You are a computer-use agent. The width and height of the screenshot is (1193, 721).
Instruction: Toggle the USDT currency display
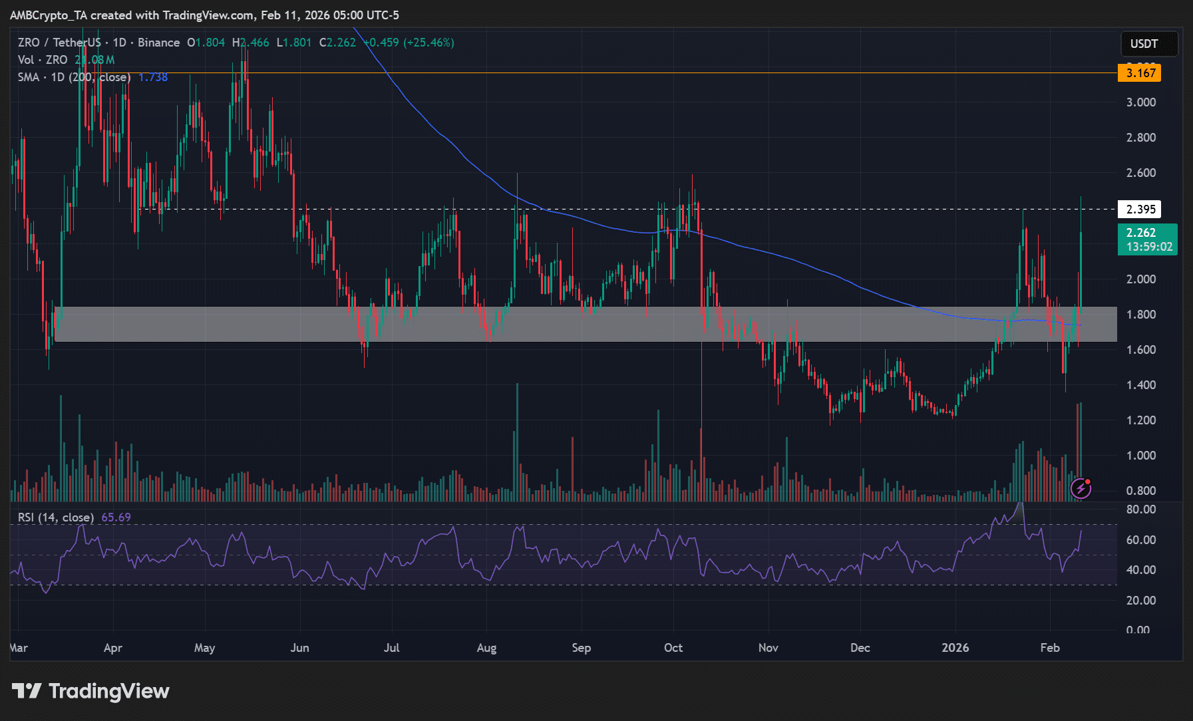point(1149,44)
